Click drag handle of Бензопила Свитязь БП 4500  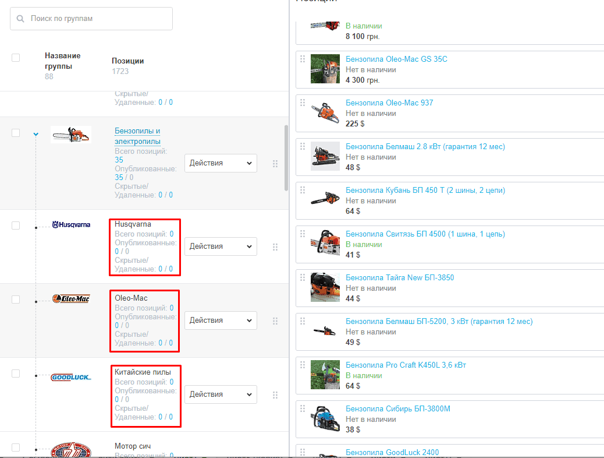pyautogui.click(x=303, y=234)
